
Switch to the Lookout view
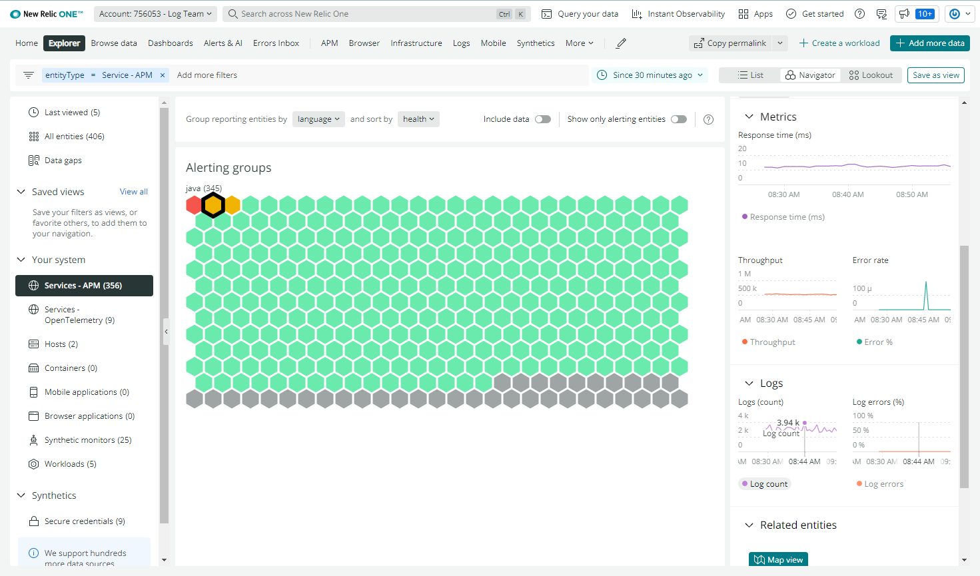(x=871, y=75)
